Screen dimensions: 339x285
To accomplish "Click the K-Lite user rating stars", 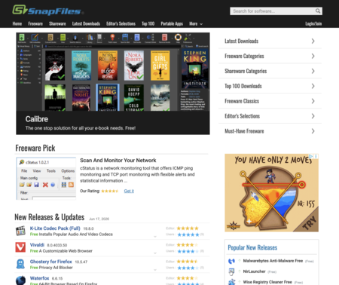I will click(x=188, y=234).
